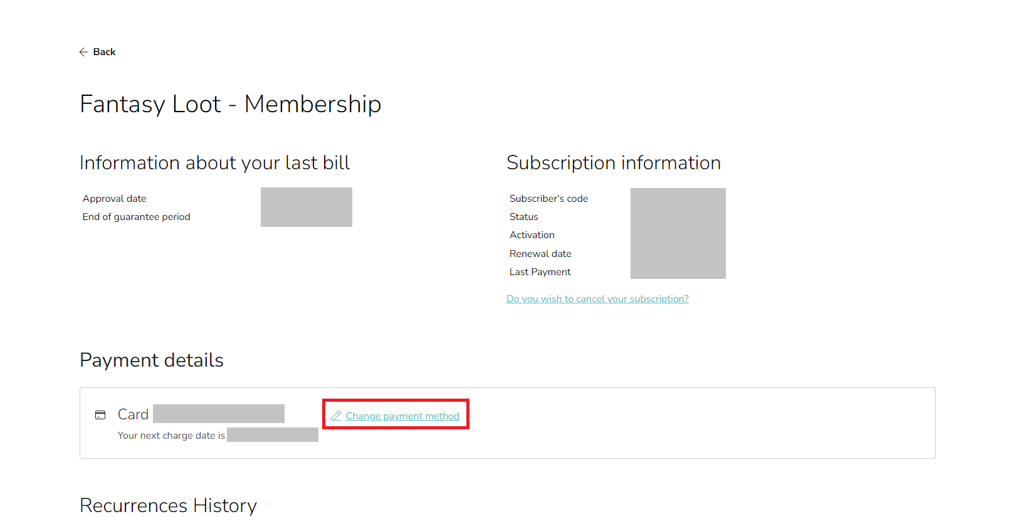Open the Change payment method link

tap(402, 416)
